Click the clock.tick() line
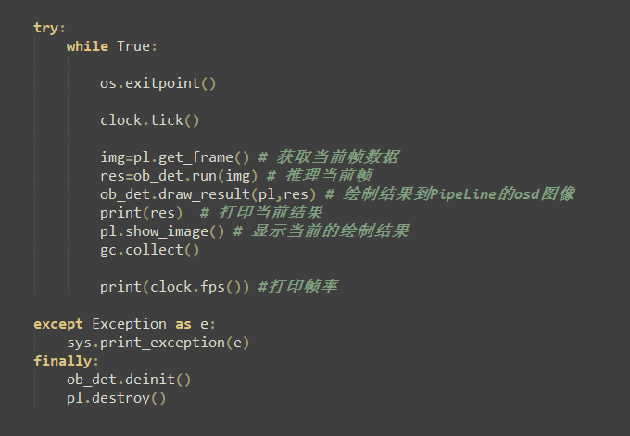This screenshot has height=436, width=630. (x=149, y=120)
